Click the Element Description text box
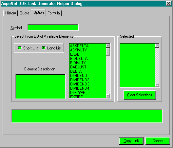The width and height of the screenshot is (173, 148). 41,86
